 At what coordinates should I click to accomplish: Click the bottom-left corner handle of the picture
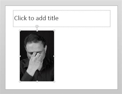(20, 81)
